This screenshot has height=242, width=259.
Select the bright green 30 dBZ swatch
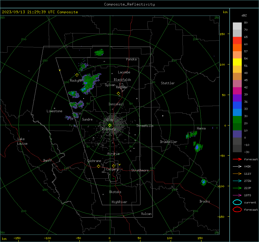[237, 120]
